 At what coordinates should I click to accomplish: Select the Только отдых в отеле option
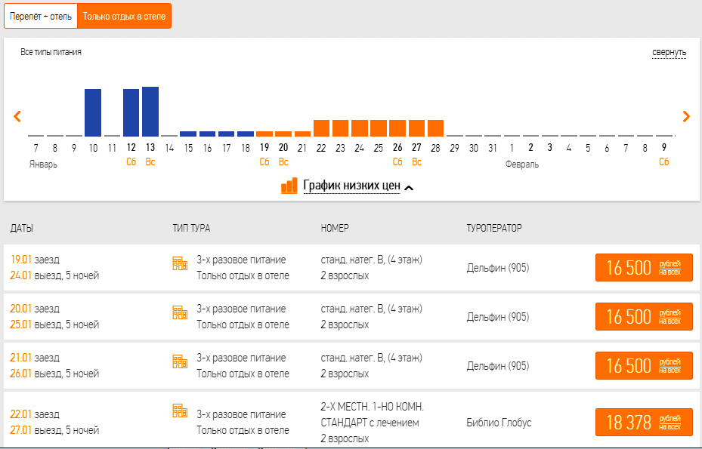tap(124, 16)
